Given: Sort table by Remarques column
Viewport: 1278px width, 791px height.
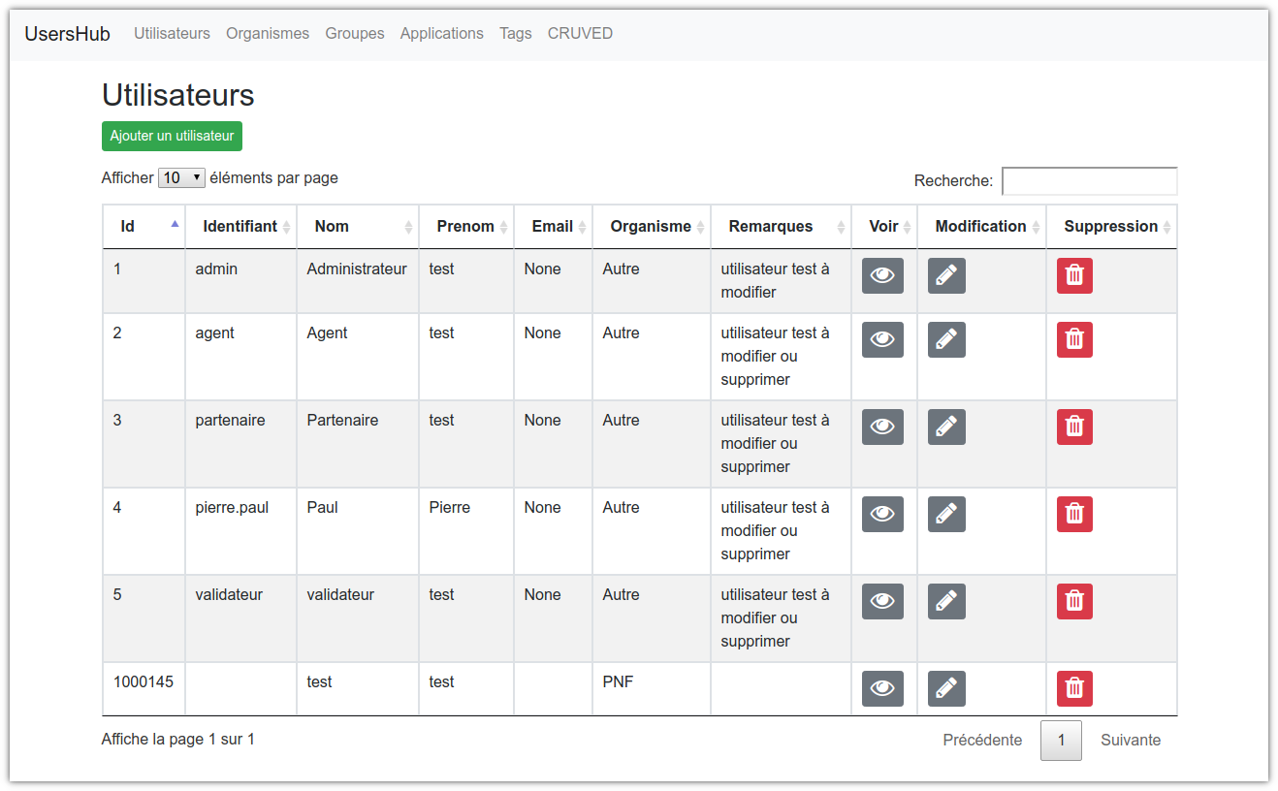Looking at the screenshot, I should tap(781, 227).
